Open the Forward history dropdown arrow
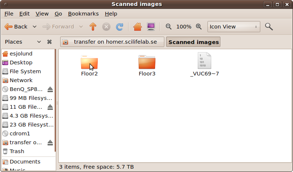The height and width of the screenshot is (172, 293). [81, 27]
